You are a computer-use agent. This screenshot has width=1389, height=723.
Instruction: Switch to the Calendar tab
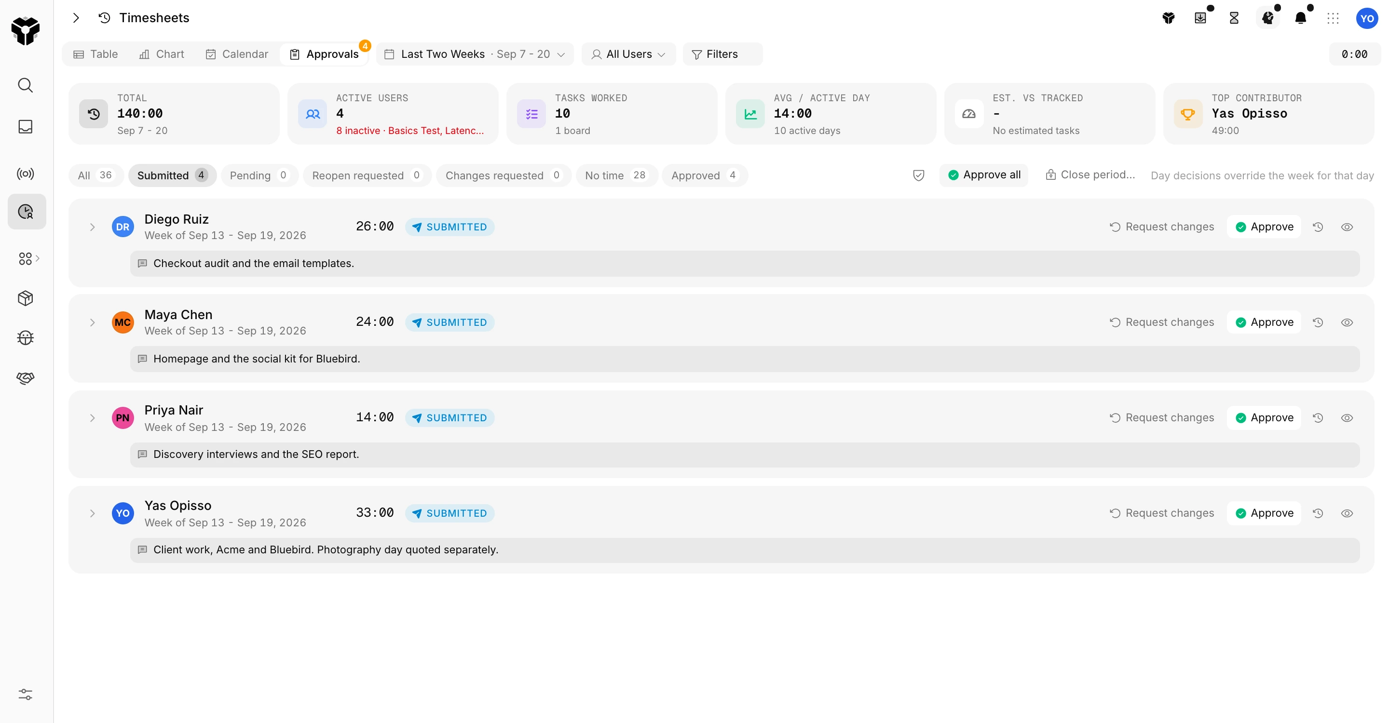pyautogui.click(x=237, y=54)
